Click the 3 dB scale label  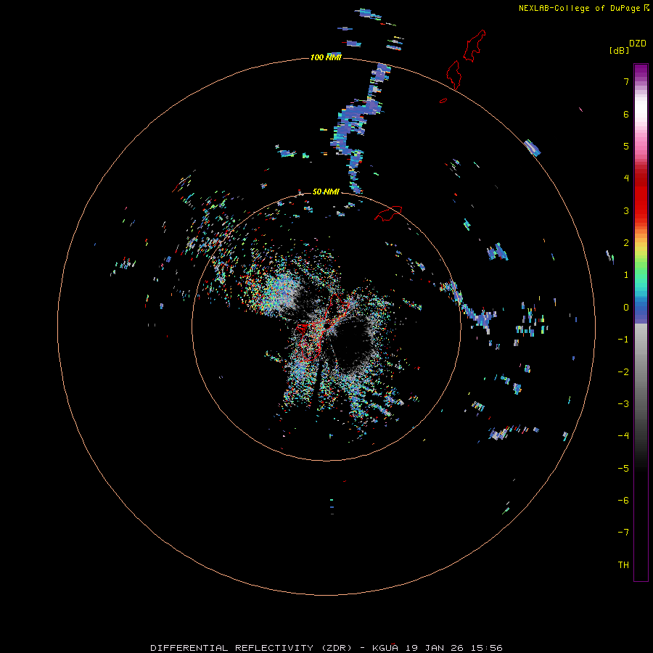point(626,210)
